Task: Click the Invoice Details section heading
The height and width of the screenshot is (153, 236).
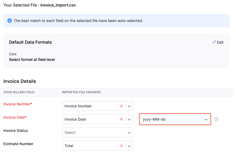Action: pyautogui.click(x=20, y=81)
